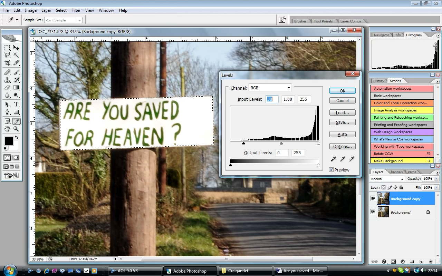Image resolution: width=442 pixels, height=276 pixels.
Task: Click the delete layer trash icon
Action: 430,262
